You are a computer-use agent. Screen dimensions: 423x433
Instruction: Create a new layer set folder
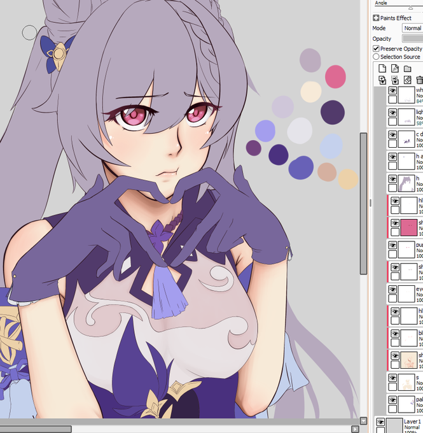[x=408, y=69]
